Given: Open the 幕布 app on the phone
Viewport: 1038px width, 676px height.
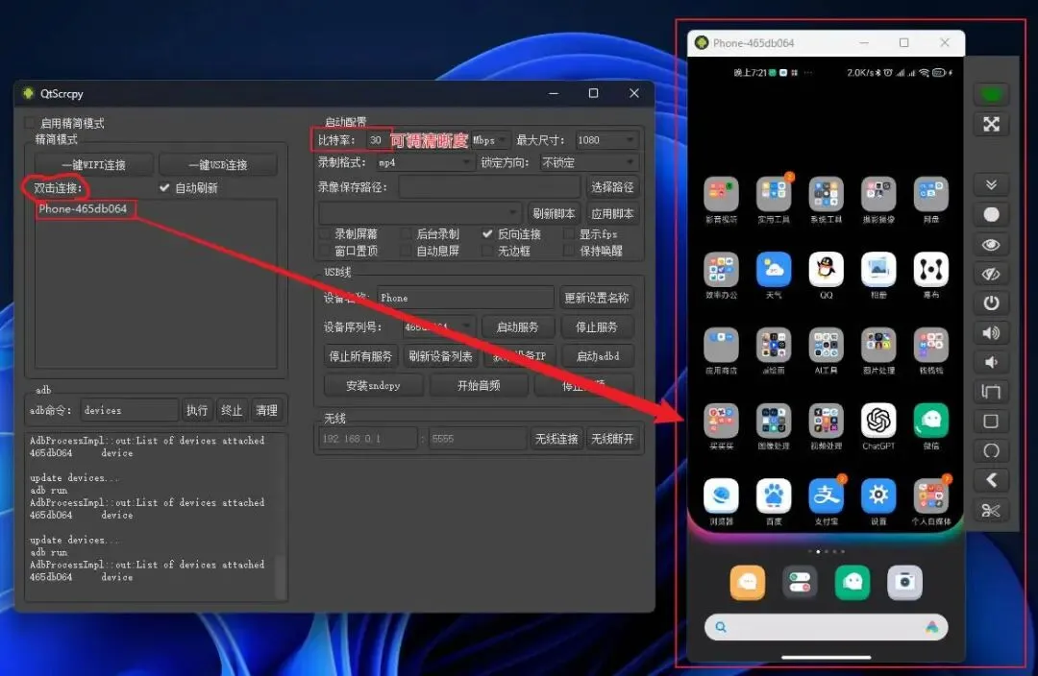Looking at the screenshot, I should [930, 269].
